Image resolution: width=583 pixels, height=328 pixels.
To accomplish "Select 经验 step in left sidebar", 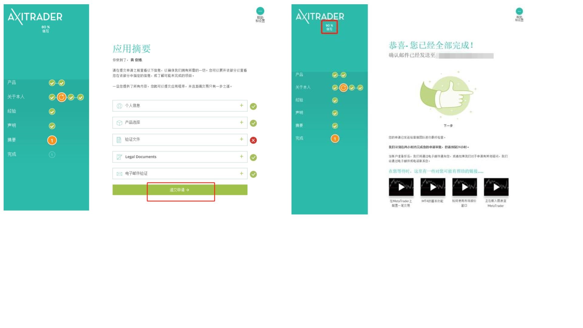I will [x=12, y=111].
